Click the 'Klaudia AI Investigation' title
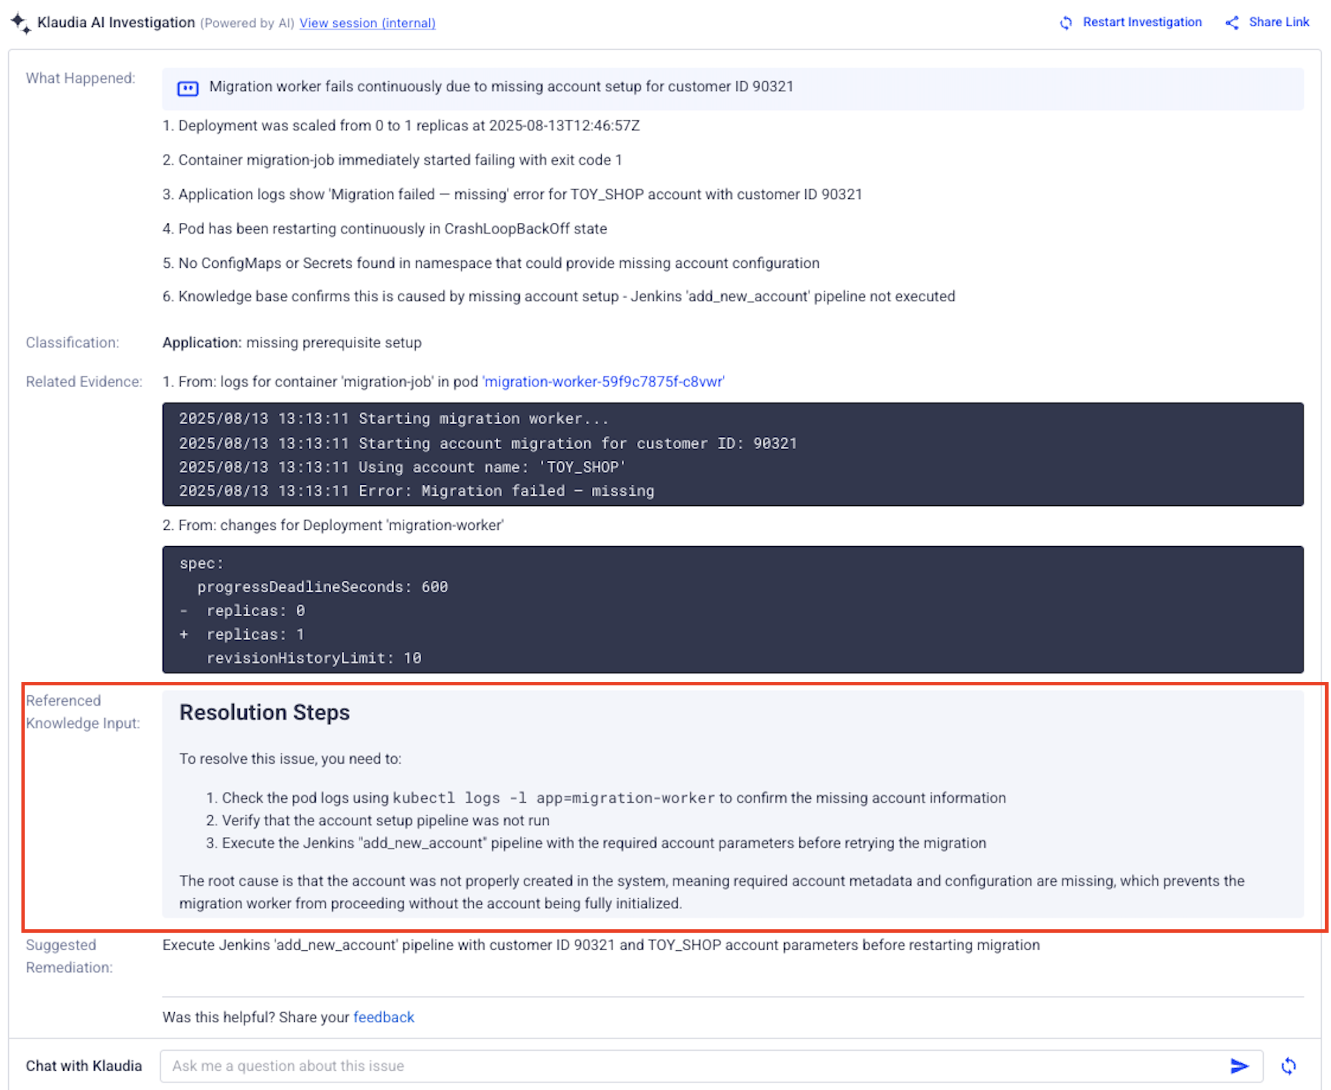 (116, 23)
